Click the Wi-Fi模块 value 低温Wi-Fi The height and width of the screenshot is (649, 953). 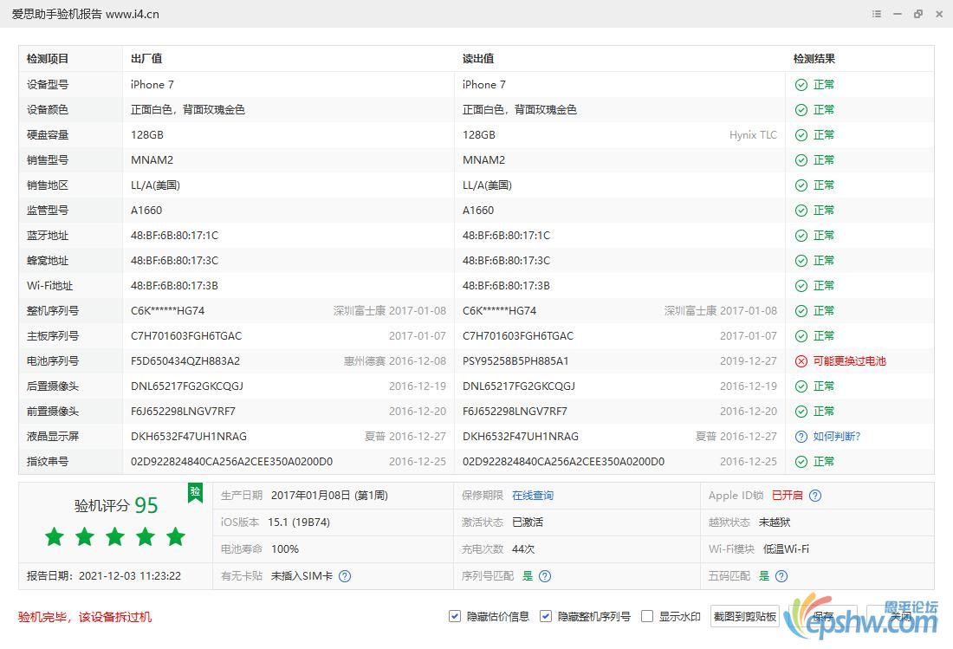786,549
